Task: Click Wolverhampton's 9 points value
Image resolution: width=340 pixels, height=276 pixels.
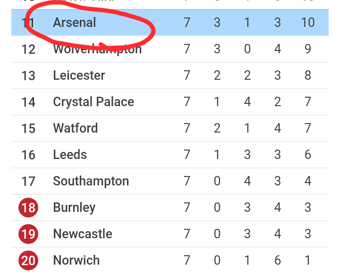Action: (x=308, y=49)
